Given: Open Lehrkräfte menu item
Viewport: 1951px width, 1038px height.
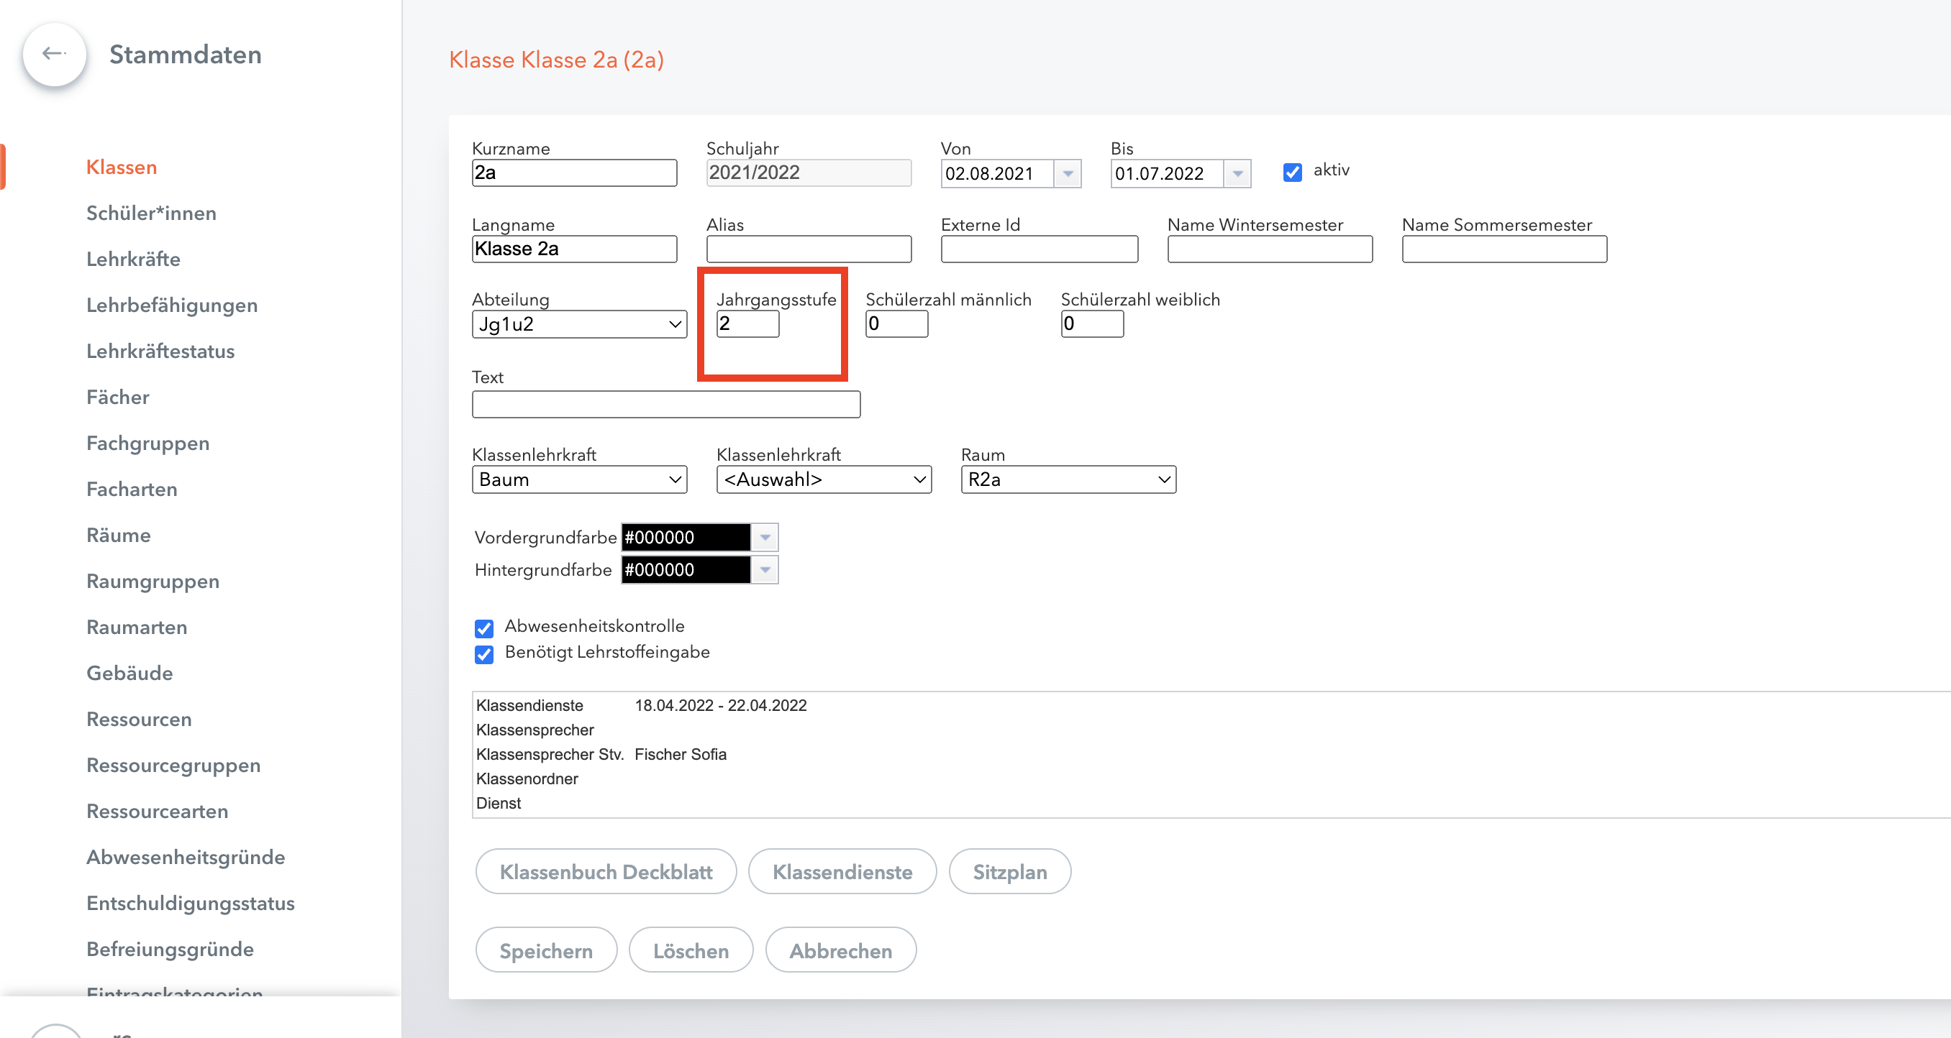Looking at the screenshot, I should click(x=132, y=259).
